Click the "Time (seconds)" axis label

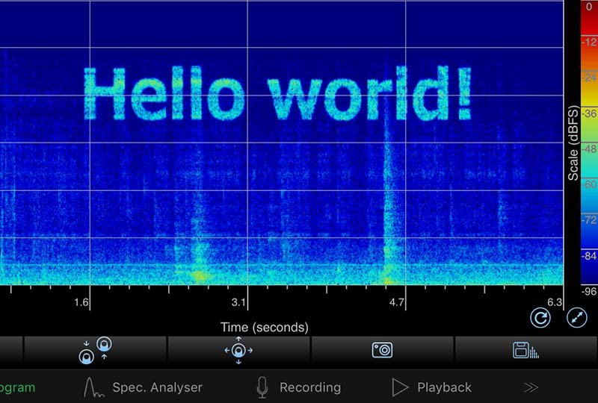(264, 327)
